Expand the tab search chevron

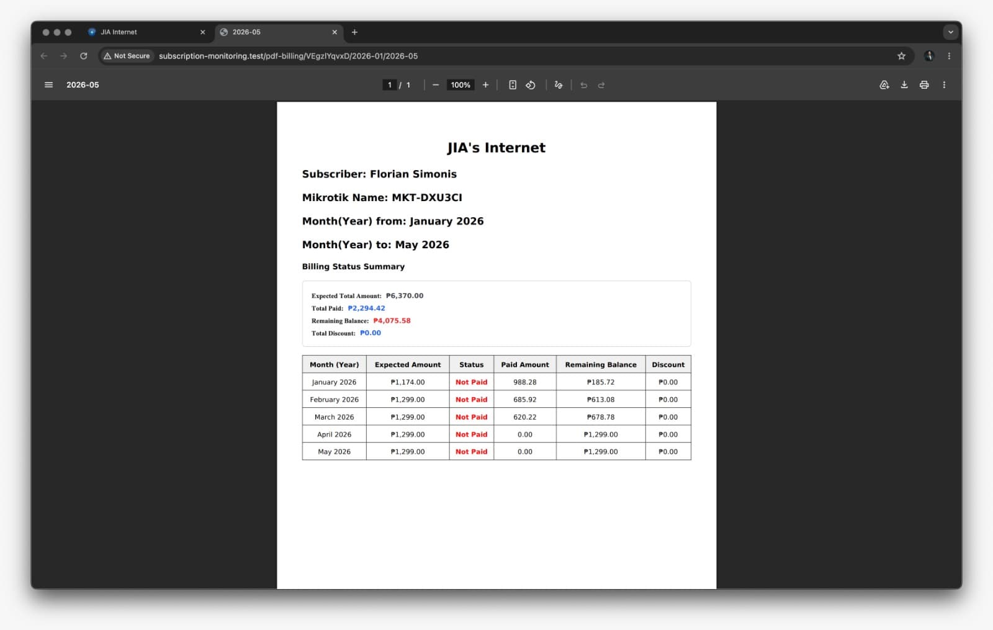click(950, 32)
